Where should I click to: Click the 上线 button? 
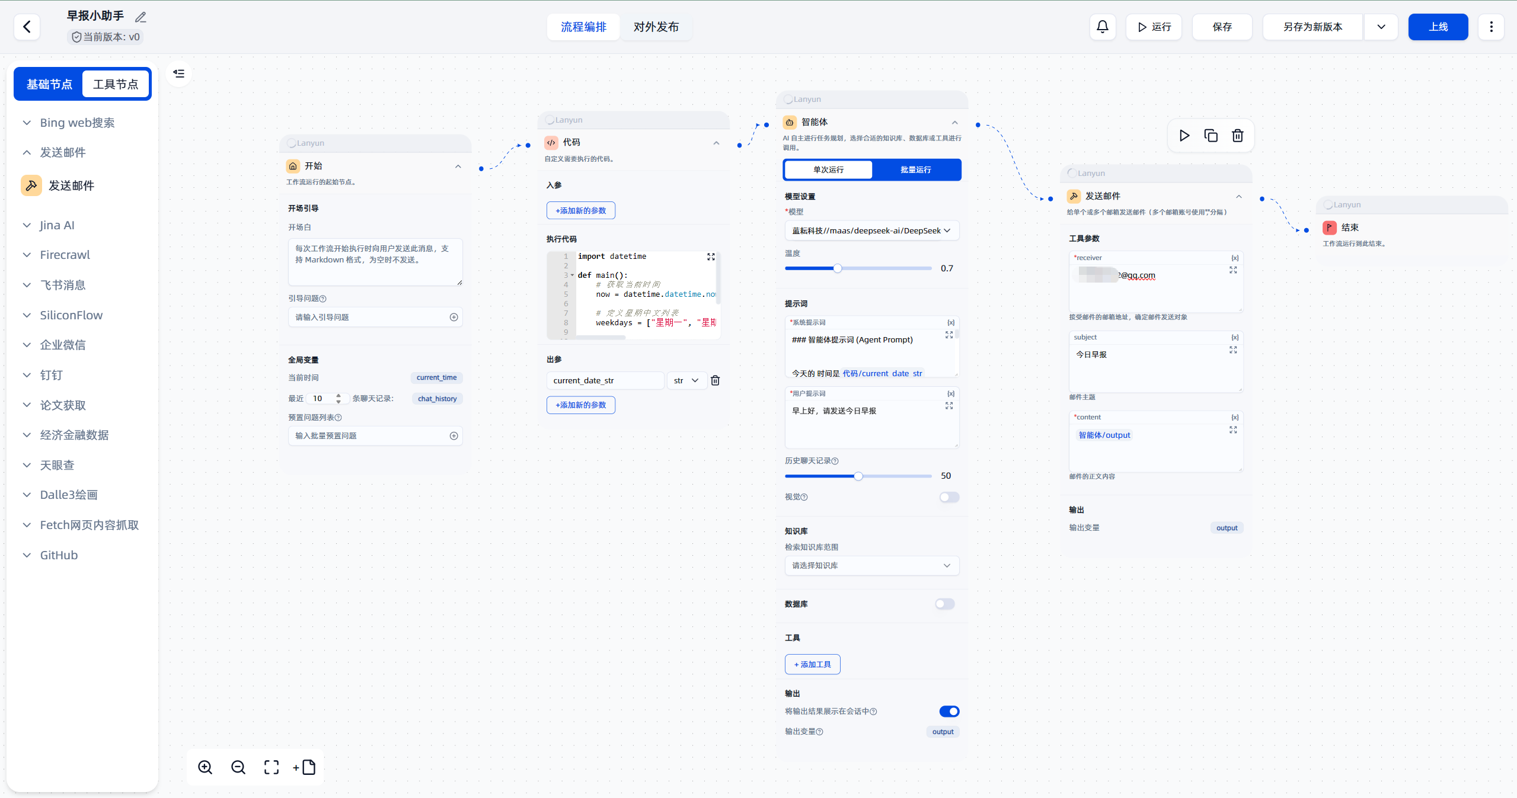pyautogui.click(x=1438, y=27)
